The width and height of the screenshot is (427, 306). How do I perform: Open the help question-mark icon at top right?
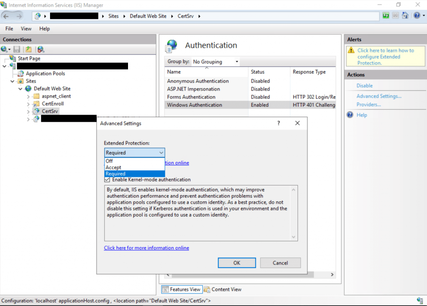417,15
